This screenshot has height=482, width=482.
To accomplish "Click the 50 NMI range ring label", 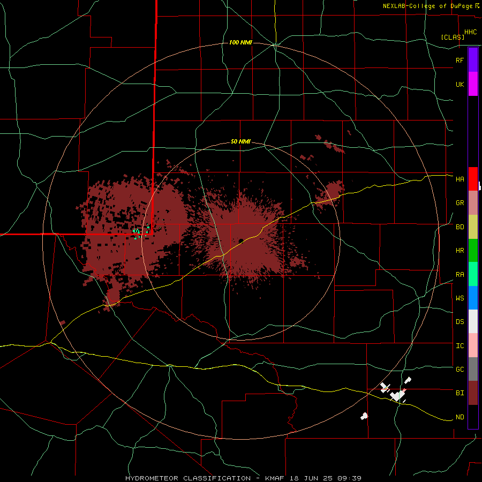I will tap(240, 142).
